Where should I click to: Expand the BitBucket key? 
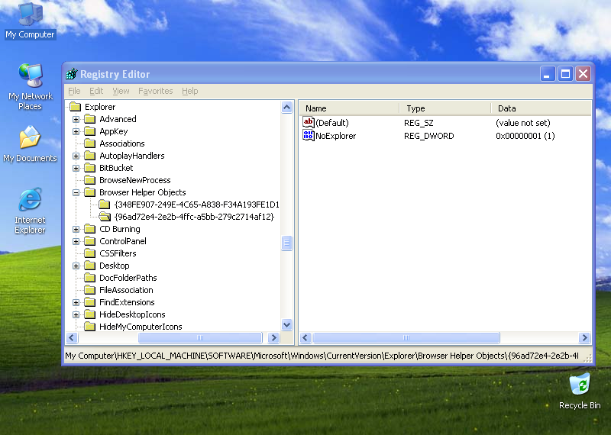(x=76, y=168)
